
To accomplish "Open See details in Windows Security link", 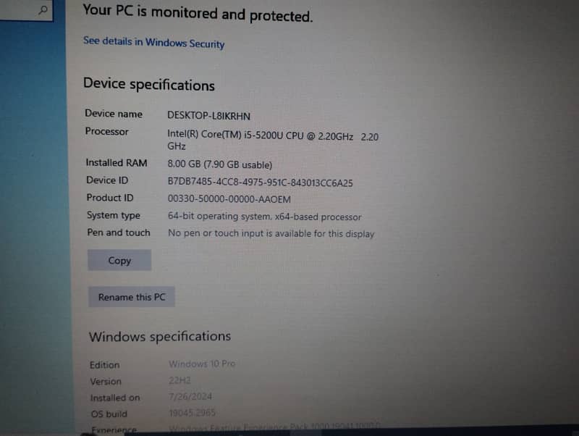I will pos(153,43).
